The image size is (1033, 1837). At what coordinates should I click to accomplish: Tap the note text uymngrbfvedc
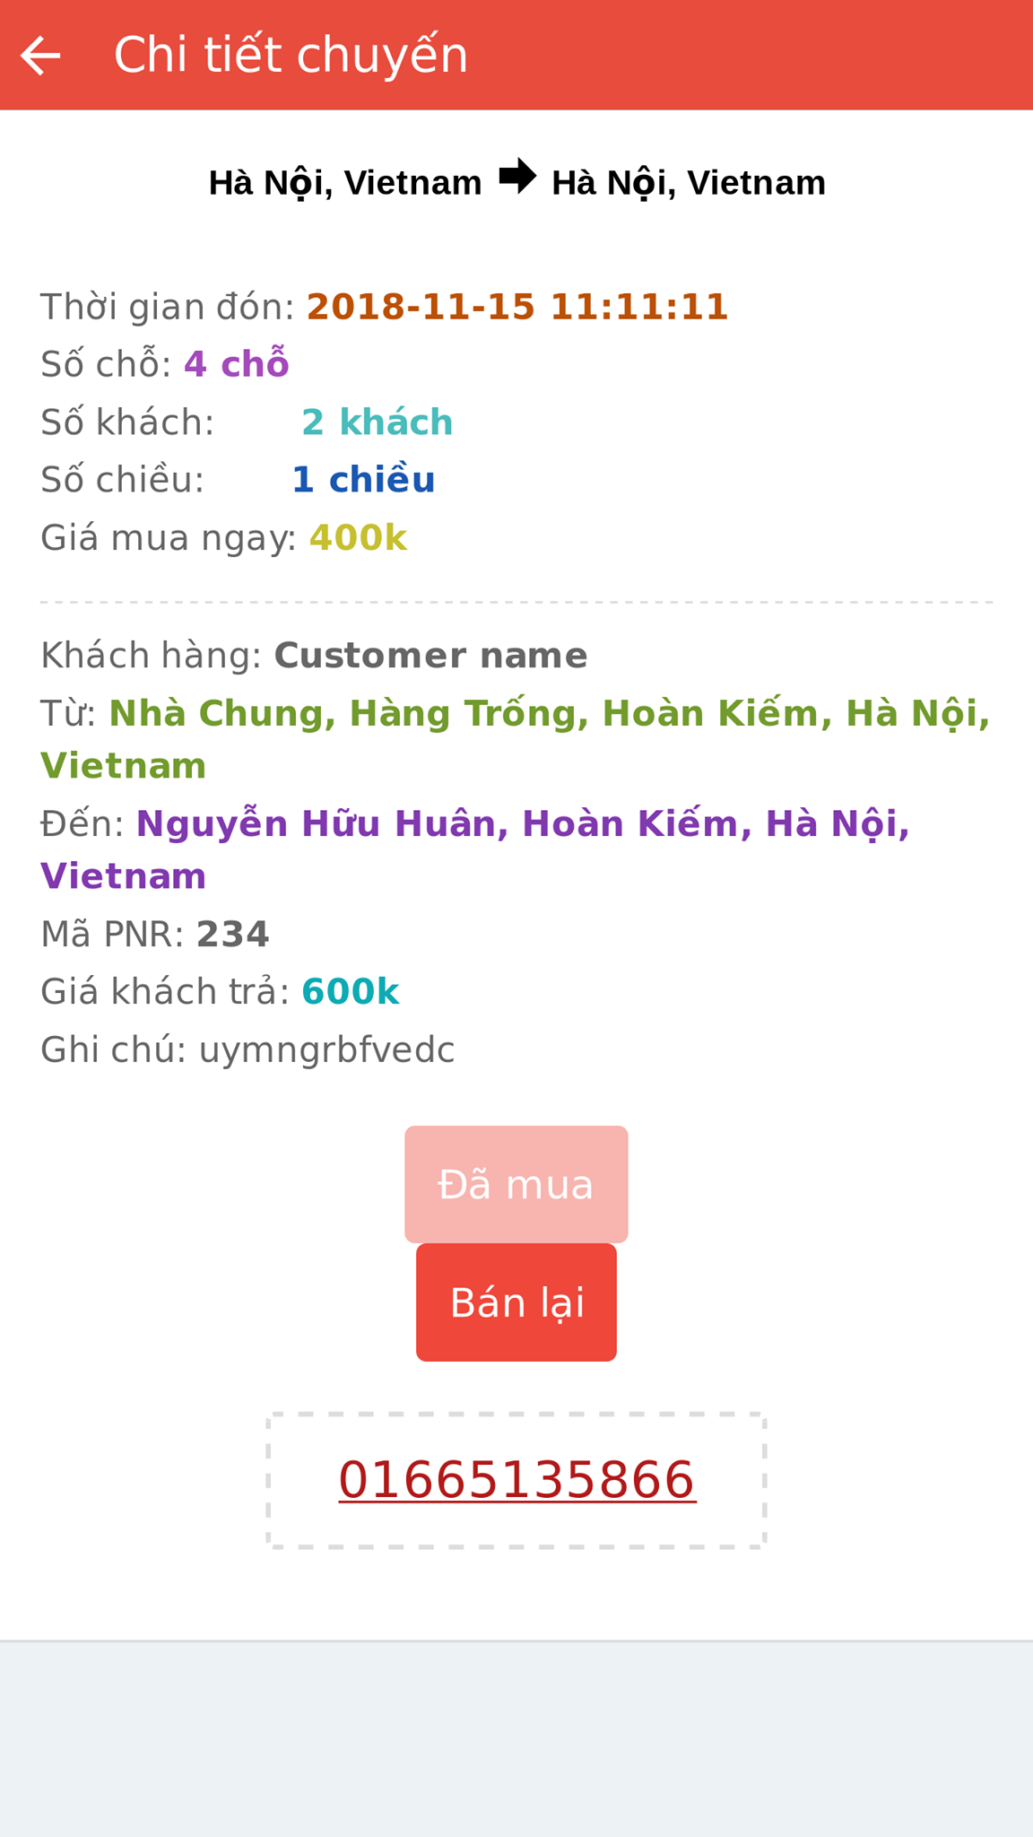pos(327,1049)
